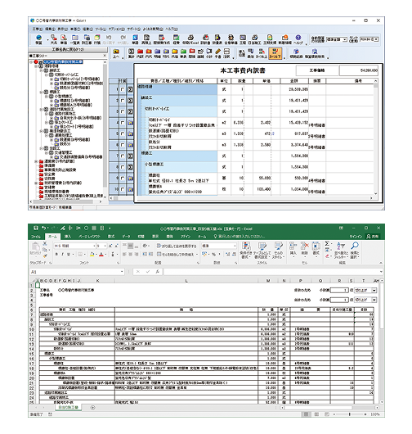Click the Bold B button in Excel
The image size is (412, 434).
[56, 254]
